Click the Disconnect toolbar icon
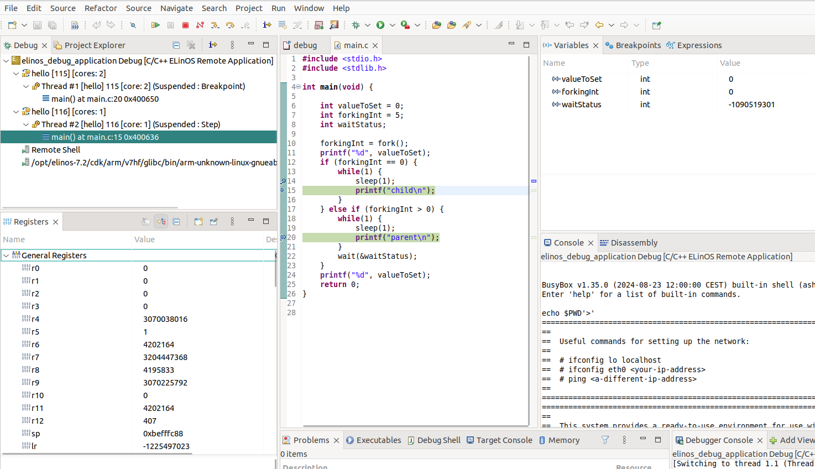The width and height of the screenshot is (815, 469). point(200,25)
